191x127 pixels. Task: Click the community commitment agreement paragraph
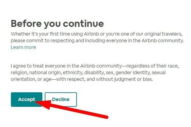pyautogui.click(x=95, y=73)
